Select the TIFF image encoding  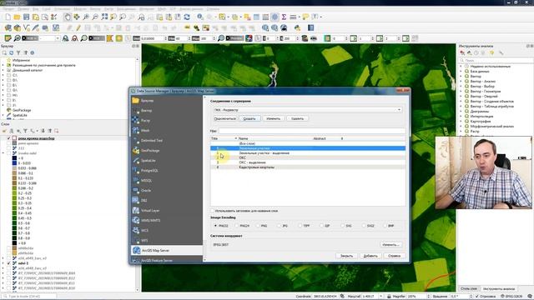pyautogui.click(x=304, y=226)
